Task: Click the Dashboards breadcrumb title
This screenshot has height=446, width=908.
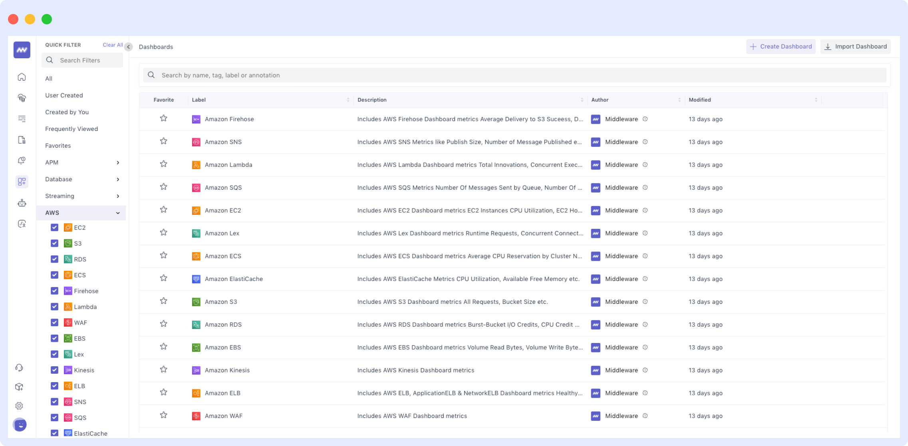Action: click(x=156, y=47)
